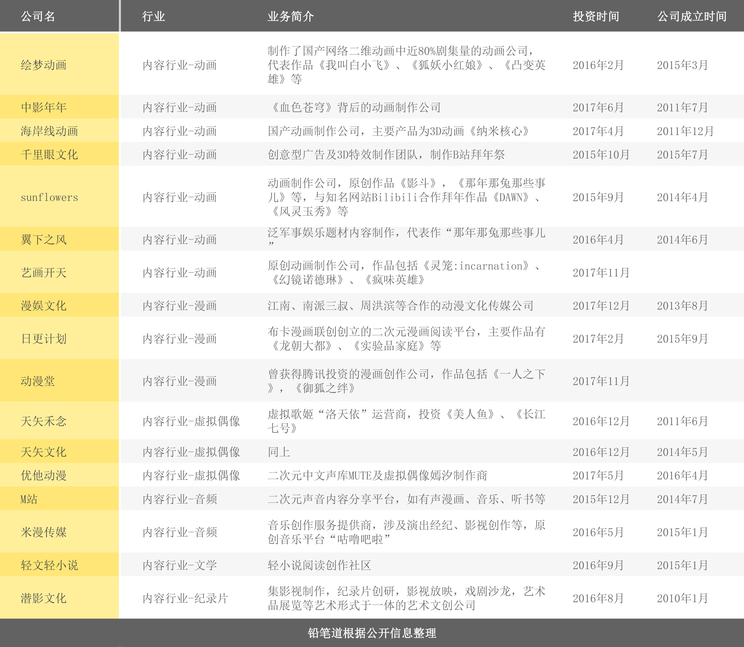The image size is (744, 647).
Task: Select company name 轻文轻小说
Action: [49, 565]
